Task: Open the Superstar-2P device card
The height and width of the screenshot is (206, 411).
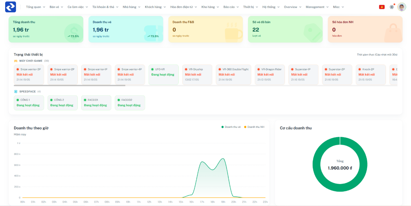Action: [x=337, y=74]
